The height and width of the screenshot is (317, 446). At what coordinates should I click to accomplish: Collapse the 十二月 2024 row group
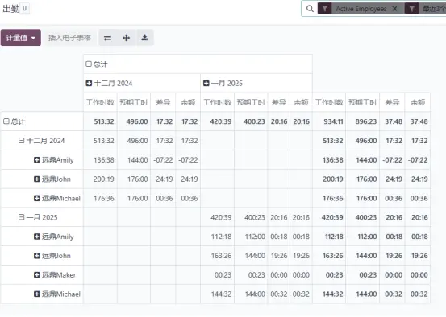pyautogui.click(x=41, y=141)
